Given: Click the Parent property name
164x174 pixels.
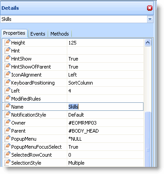Looking at the screenshot, I should [x=18, y=131].
